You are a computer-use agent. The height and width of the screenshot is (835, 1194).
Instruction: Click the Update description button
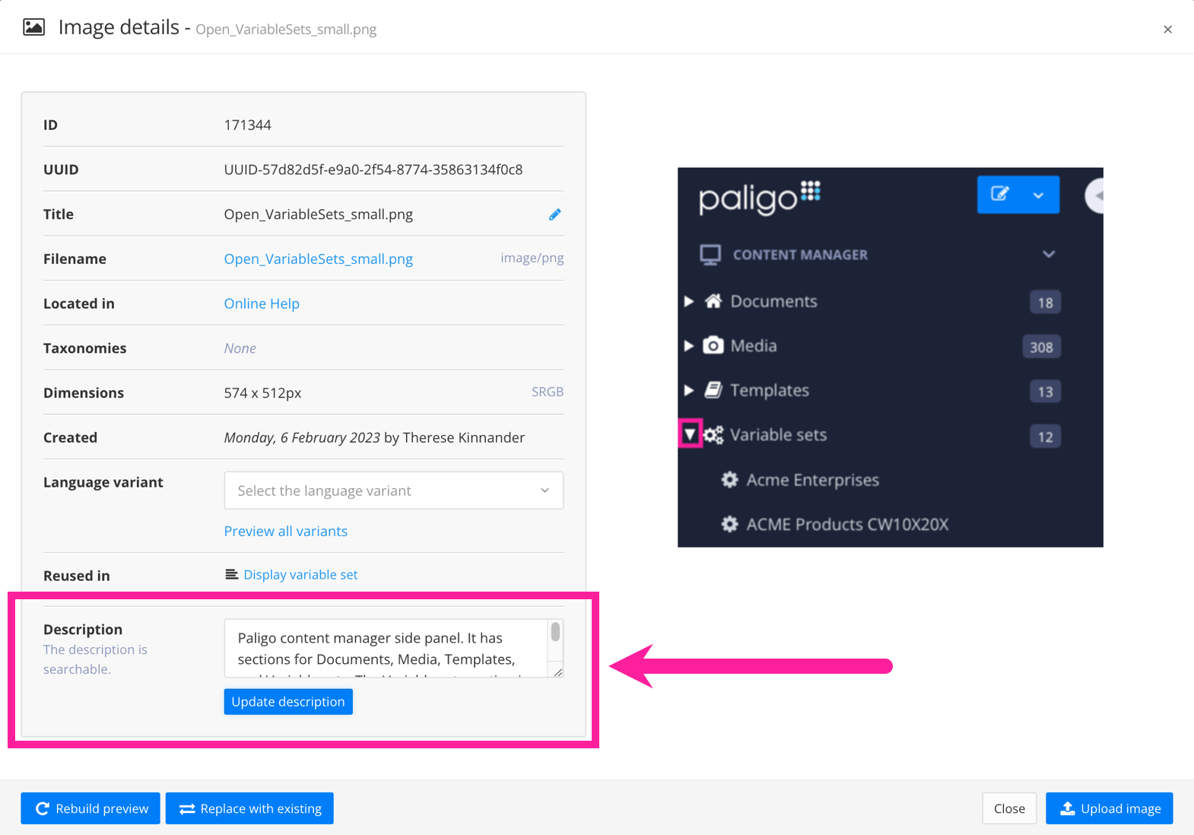[x=288, y=701]
